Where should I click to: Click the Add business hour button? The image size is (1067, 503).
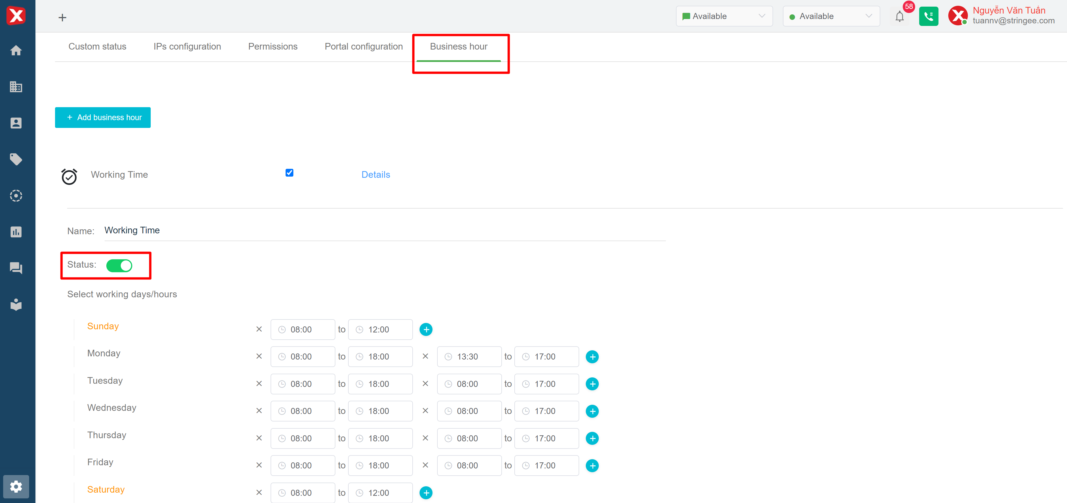click(x=103, y=118)
